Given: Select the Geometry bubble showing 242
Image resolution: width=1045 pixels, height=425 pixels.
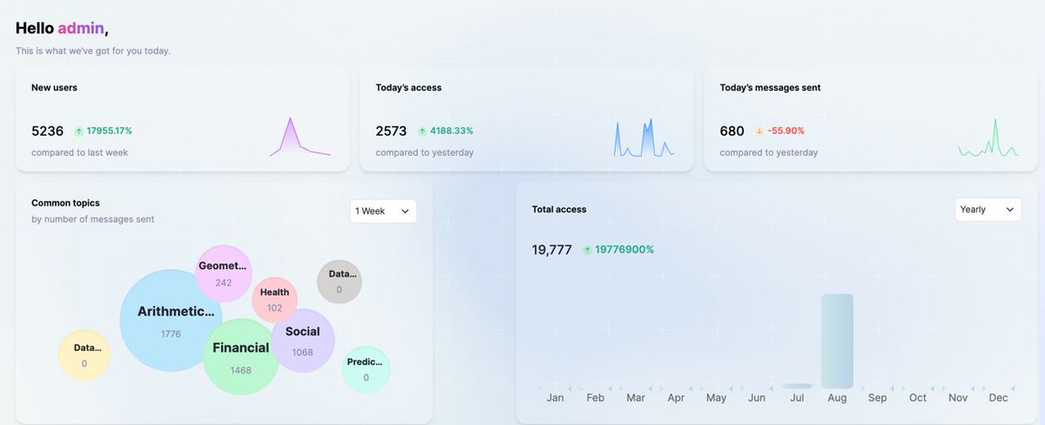Looking at the screenshot, I should click(x=224, y=273).
